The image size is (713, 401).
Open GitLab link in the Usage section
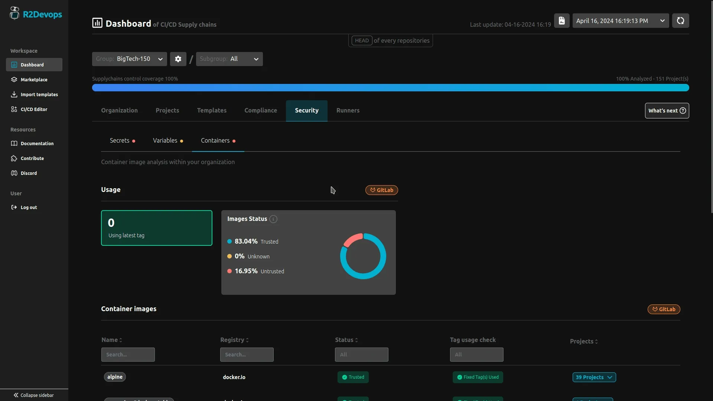pyautogui.click(x=381, y=190)
